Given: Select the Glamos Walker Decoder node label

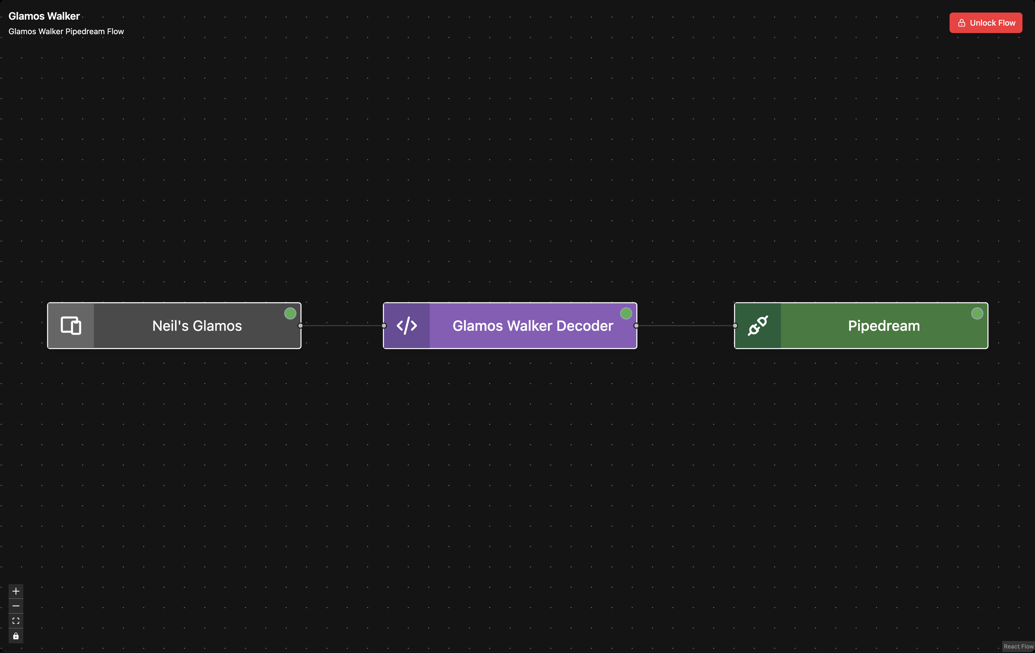Looking at the screenshot, I should coord(533,326).
